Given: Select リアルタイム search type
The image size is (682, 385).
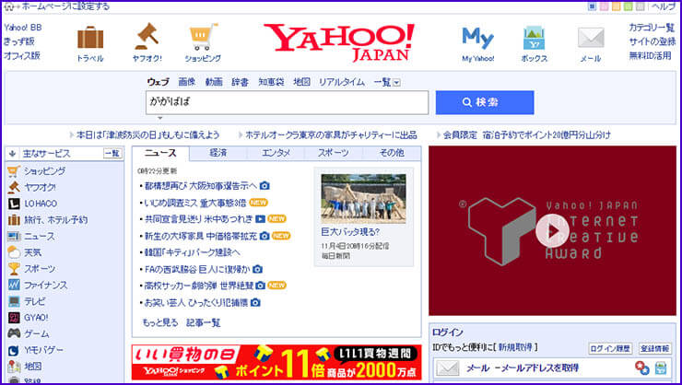Looking at the screenshot, I should click(342, 82).
